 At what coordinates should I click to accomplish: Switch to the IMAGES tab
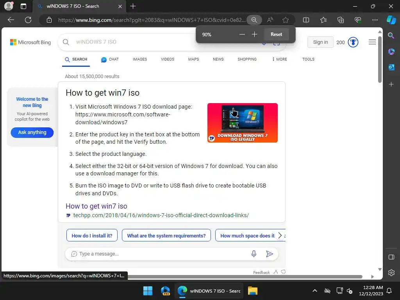coord(140,59)
